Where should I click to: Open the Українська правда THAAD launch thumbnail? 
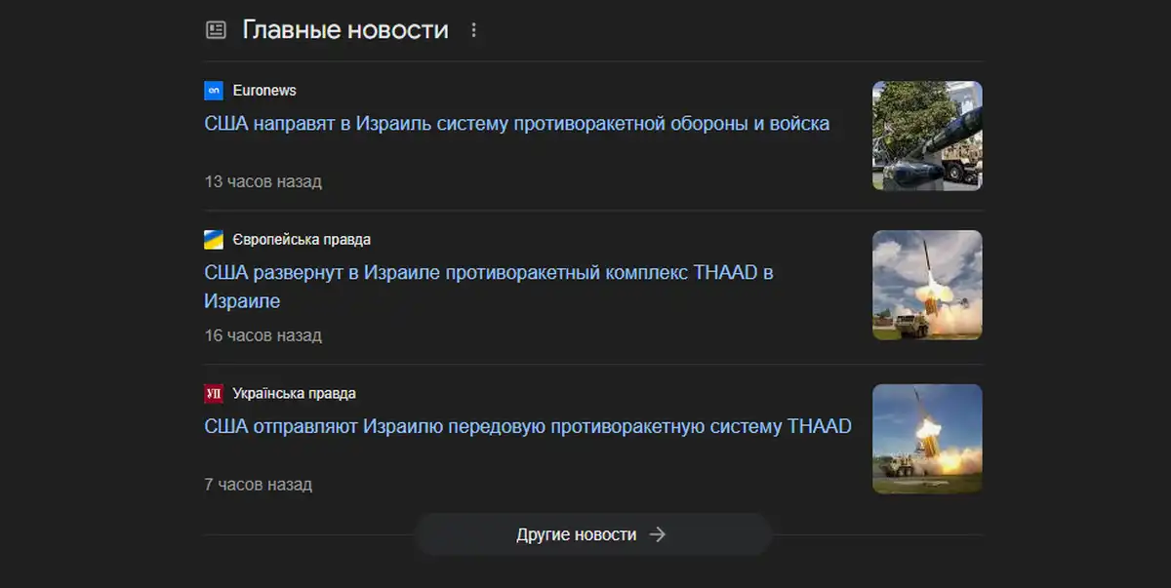(927, 439)
